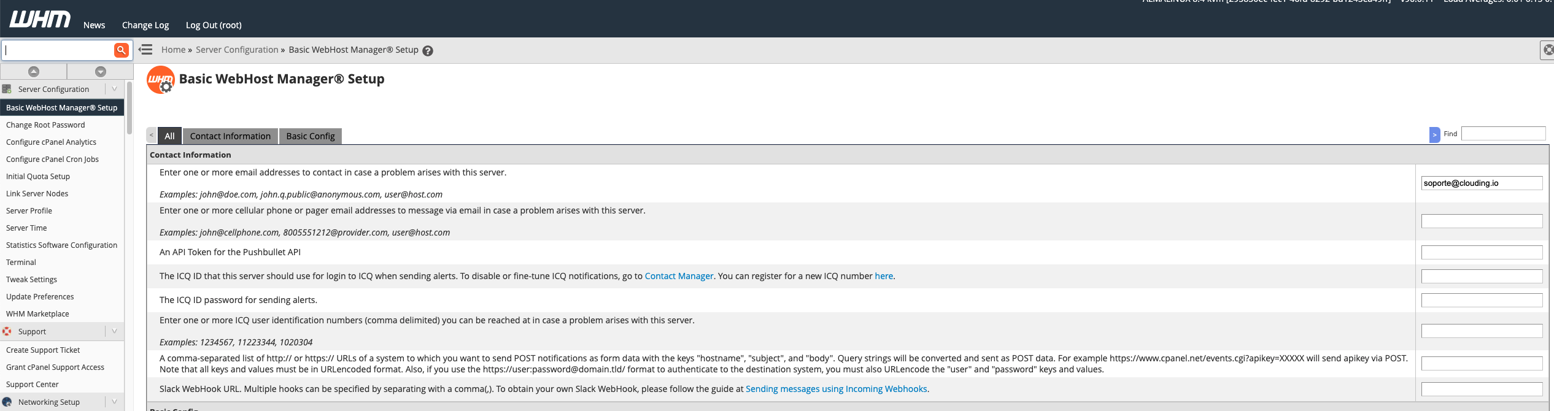Collapse the Support section chevron
Screen dimensions: 1554x411
click(x=114, y=331)
